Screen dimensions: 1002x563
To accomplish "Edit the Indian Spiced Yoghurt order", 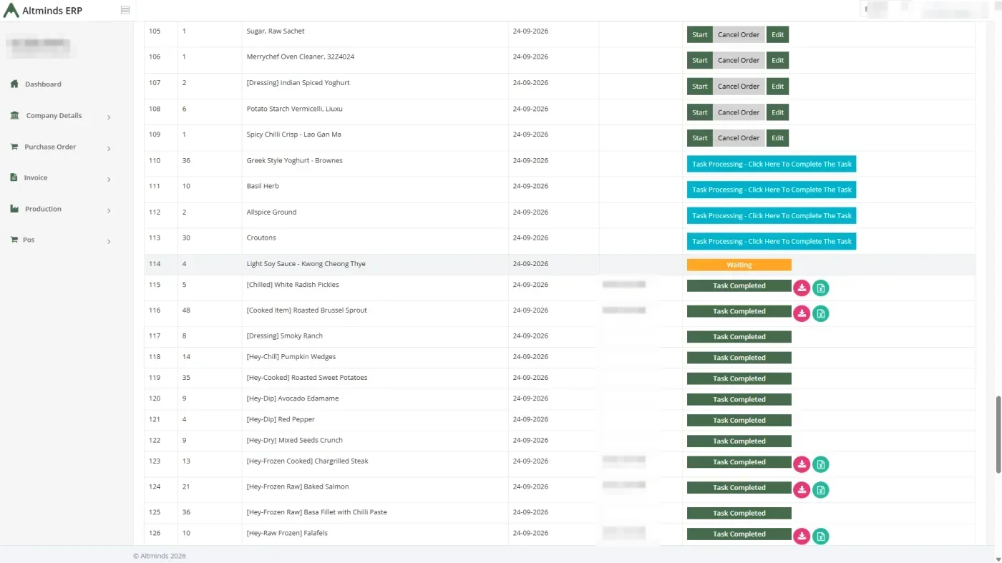I will pos(777,86).
